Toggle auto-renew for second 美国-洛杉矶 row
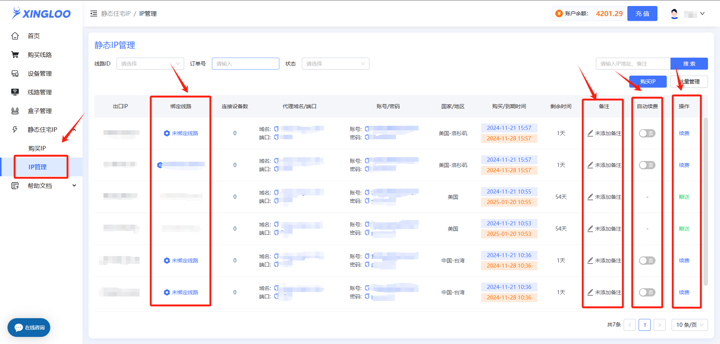 [647, 165]
